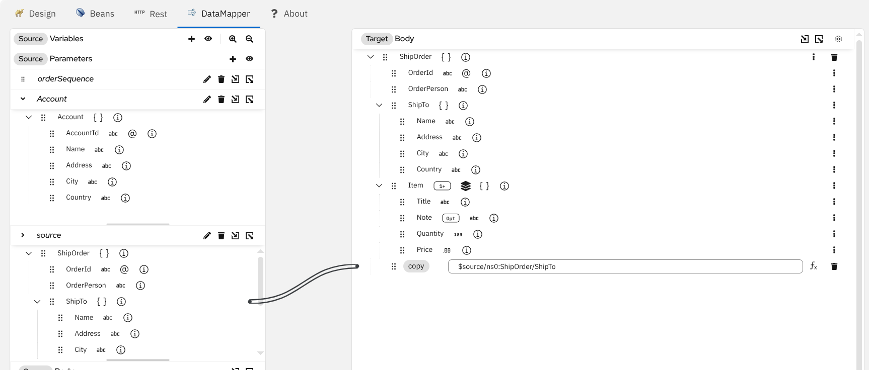Edit the orderSequence parameter
The image size is (869, 370).
pos(207,79)
